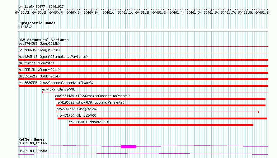This screenshot has height=158, width=277.
Task: Click the 60461.9k ruler tick label
Action: point(263,12)
